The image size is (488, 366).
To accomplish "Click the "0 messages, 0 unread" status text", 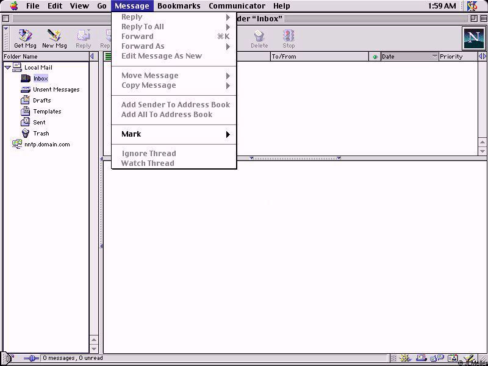I will (73, 358).
